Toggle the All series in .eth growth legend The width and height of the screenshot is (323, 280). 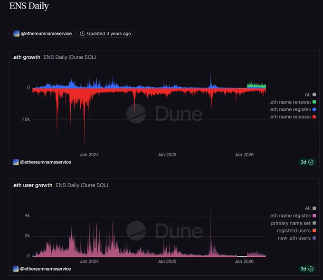311,94
